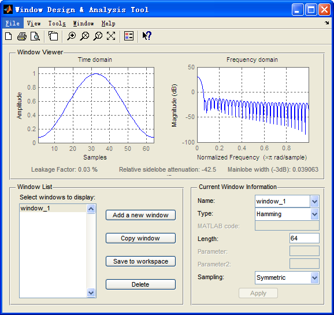Click the MATLAB logo in the title bar
Screen dimensions: 334x315
[x=8, y=10]
